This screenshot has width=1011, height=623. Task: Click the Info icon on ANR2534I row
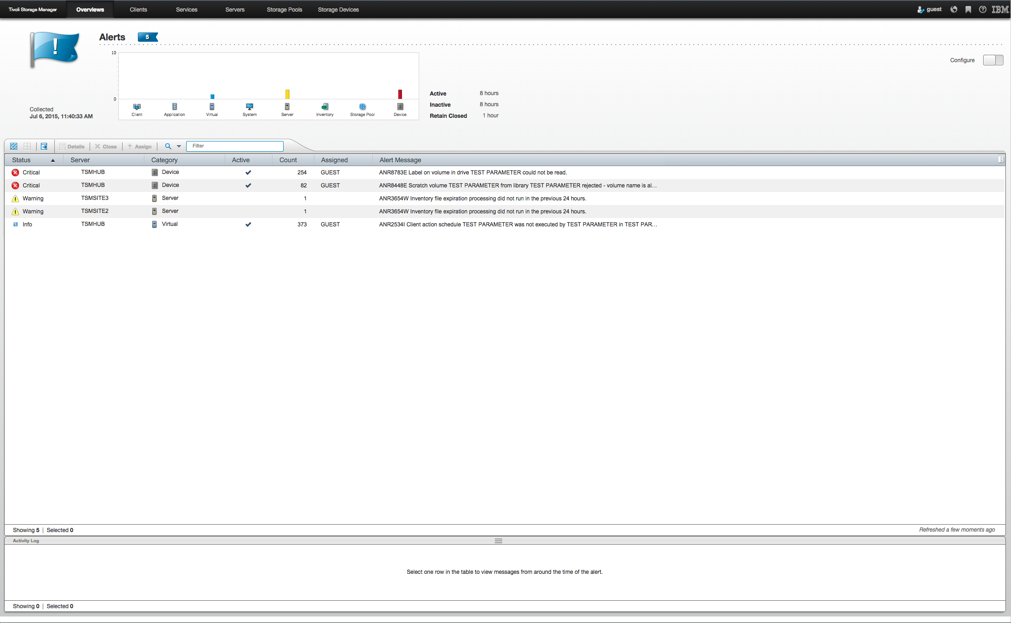pos(15,225)
